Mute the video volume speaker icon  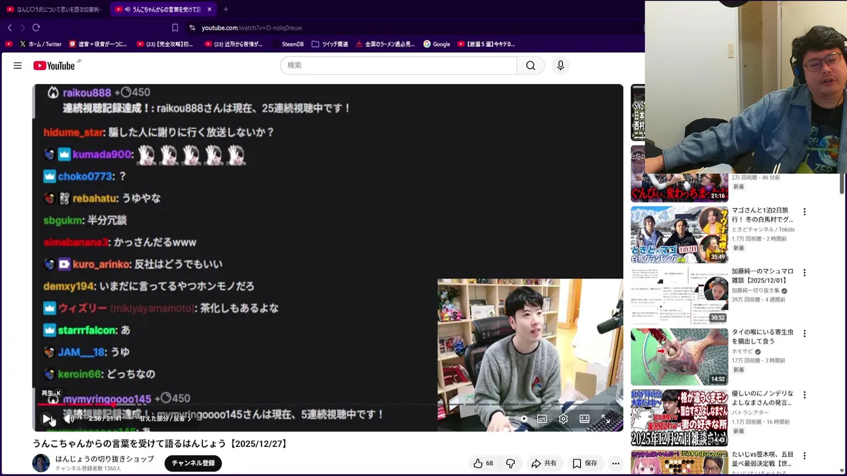click(69, 418)
